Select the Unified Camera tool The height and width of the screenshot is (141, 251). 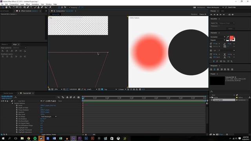point(17,7)
